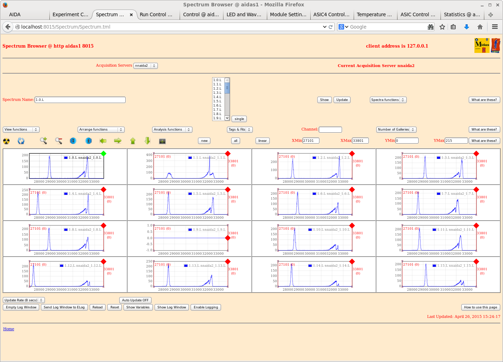Click the Home link
Image resolution: width=503 pixels, height=362 pixels.
(9, 329)
